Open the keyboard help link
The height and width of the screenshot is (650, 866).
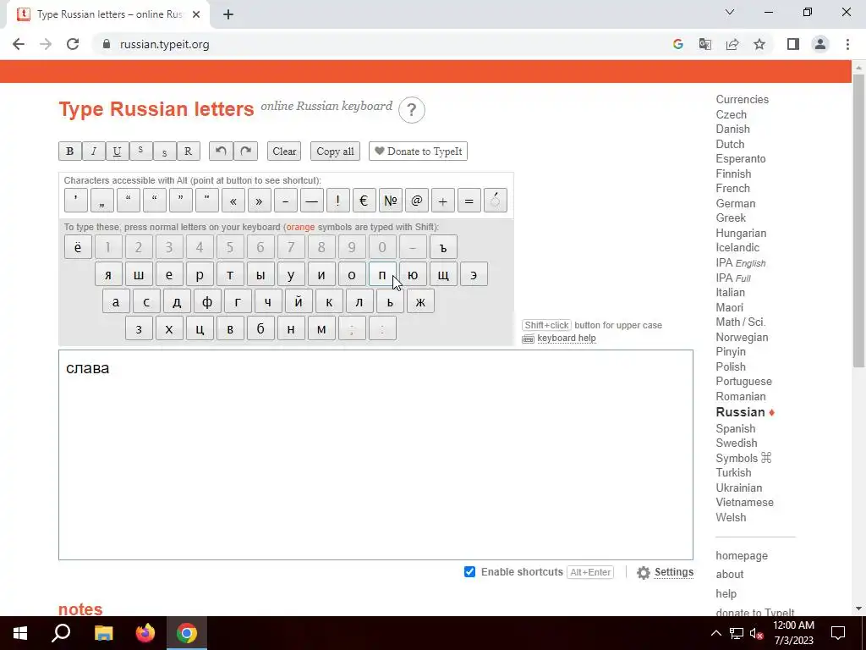pos(566,339)
